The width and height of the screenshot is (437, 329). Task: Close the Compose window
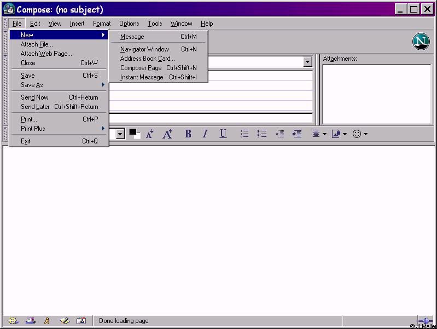pyautogui.click(x=427, y=9)
